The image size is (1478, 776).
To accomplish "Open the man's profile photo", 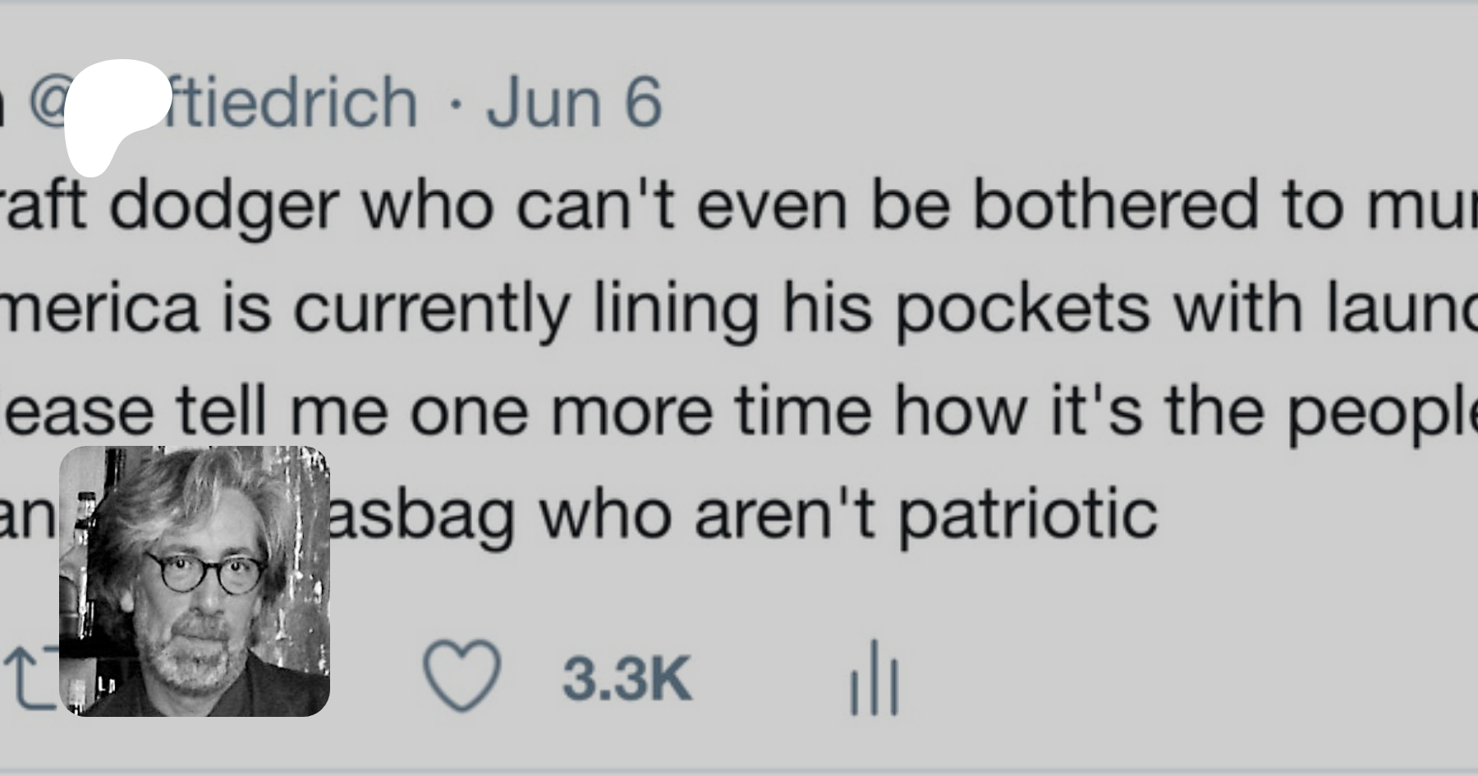I will [x=195, y=581].
